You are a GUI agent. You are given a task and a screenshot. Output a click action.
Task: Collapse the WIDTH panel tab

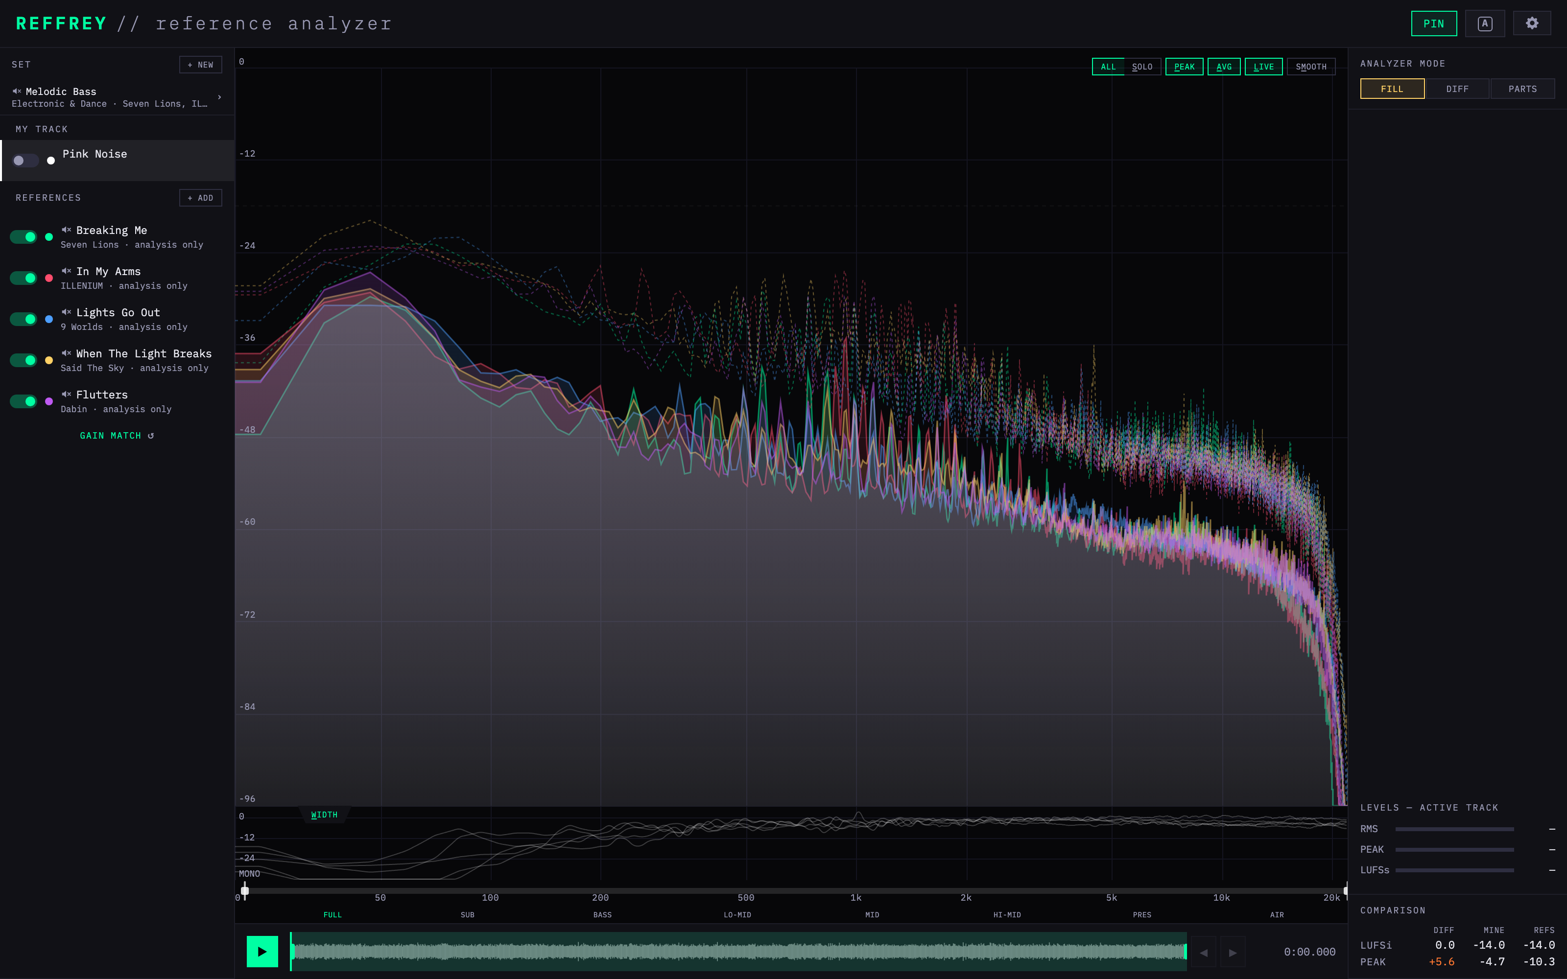pyautogui.click(x=324, y=815)
